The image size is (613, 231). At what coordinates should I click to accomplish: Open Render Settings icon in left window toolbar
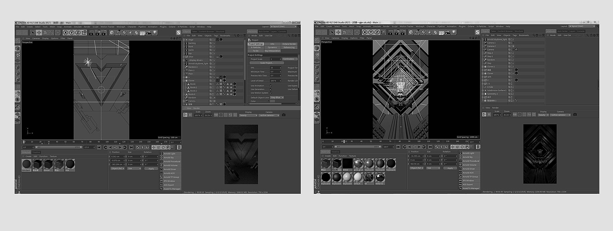coord(104,33)
